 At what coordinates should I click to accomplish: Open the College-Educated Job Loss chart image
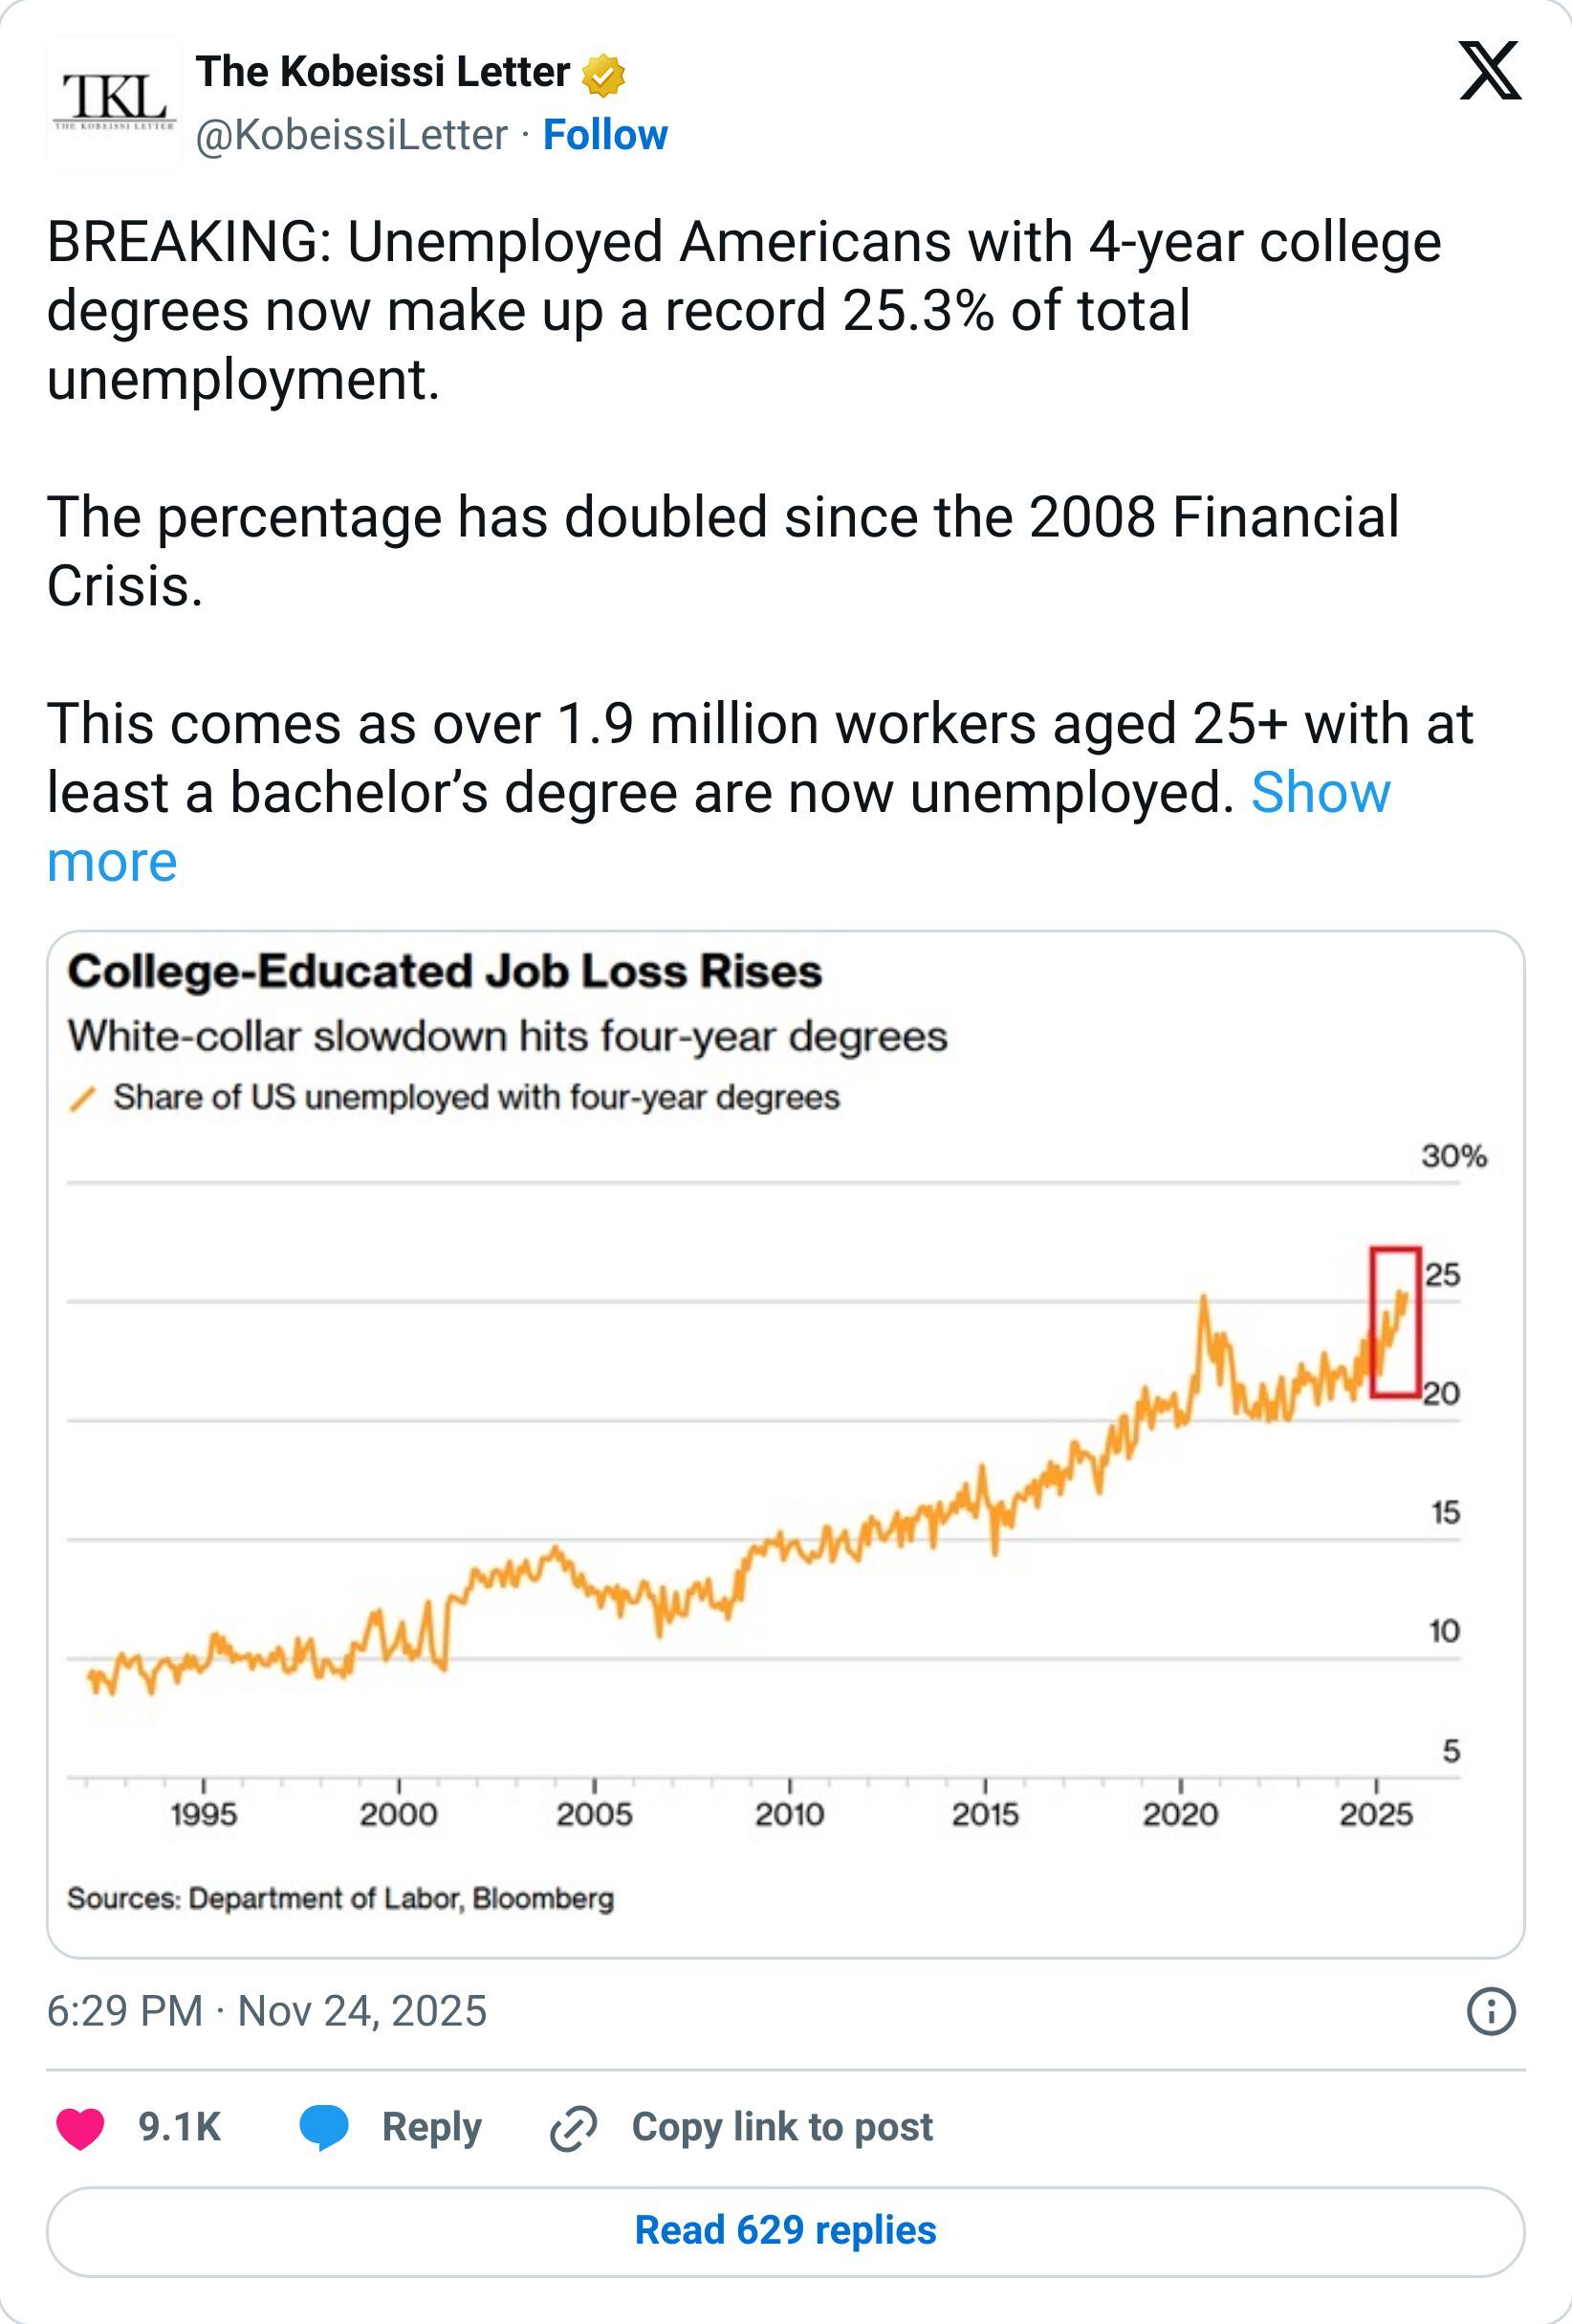pyautogui.click(x=786, y=1444)
